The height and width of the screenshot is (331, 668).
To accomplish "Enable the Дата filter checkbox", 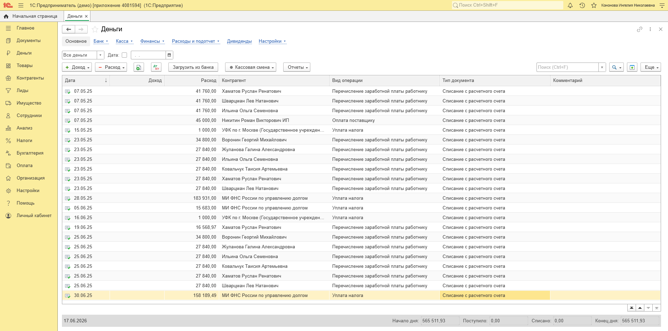I will tap(124, 55).
